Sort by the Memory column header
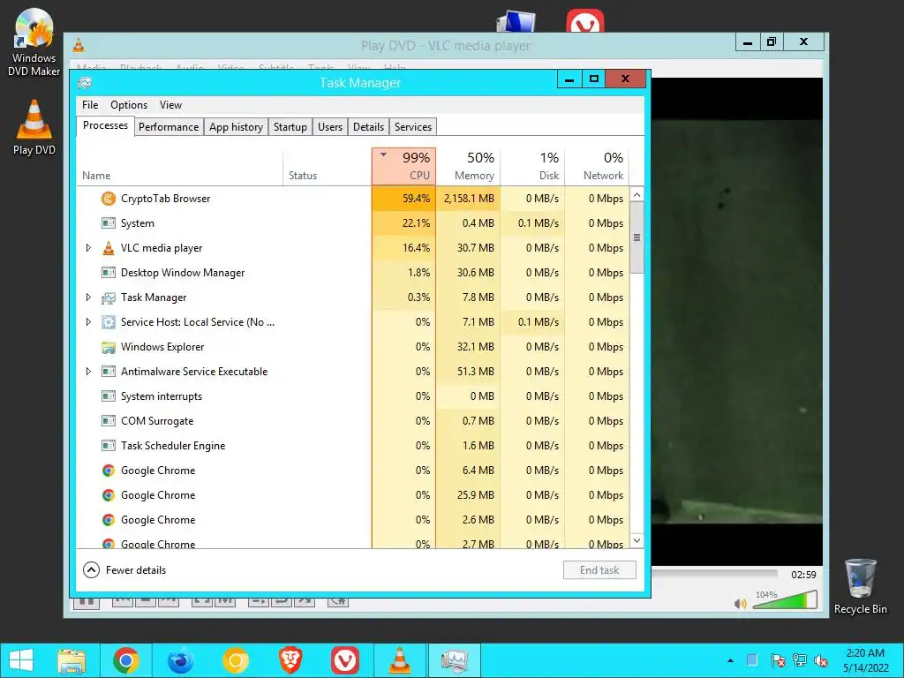The height and width of the screenshot is (678, 904). tap(468, 166)
